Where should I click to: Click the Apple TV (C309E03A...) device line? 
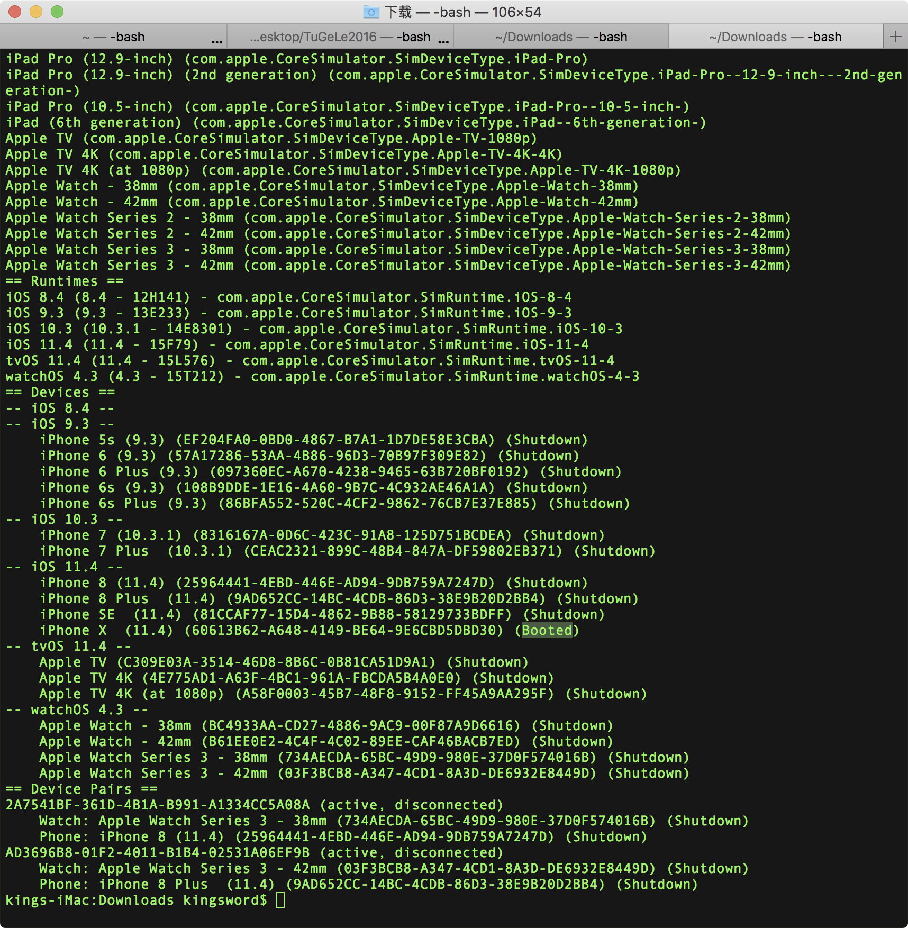click(284, 662)
